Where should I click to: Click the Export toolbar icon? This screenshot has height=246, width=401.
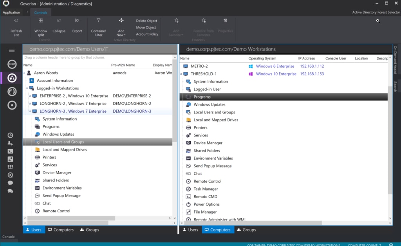pos(77,21)
